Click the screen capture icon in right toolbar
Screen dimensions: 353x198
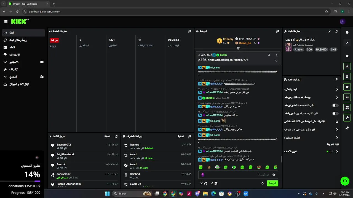tap(347, 56)
